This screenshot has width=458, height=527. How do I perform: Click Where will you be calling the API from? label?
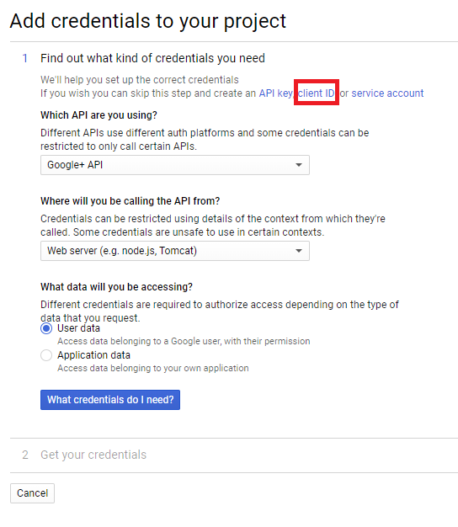[130, 201]
